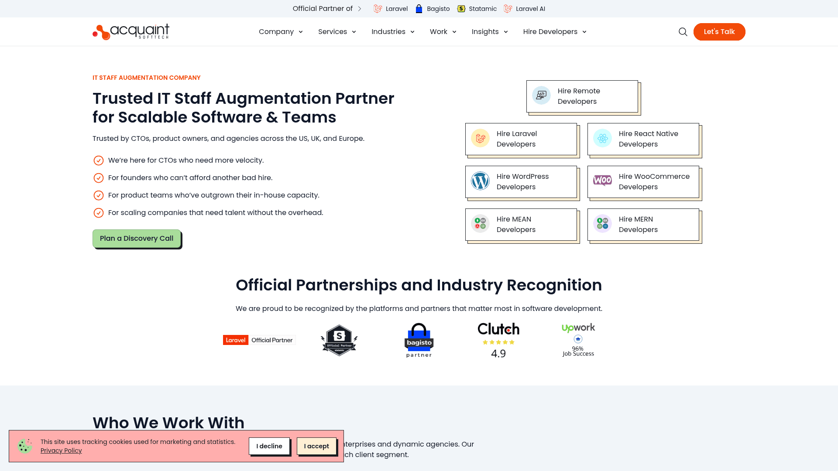Click the Statamic icon in the top bar

pyautogui.click(x=461, y=9)
